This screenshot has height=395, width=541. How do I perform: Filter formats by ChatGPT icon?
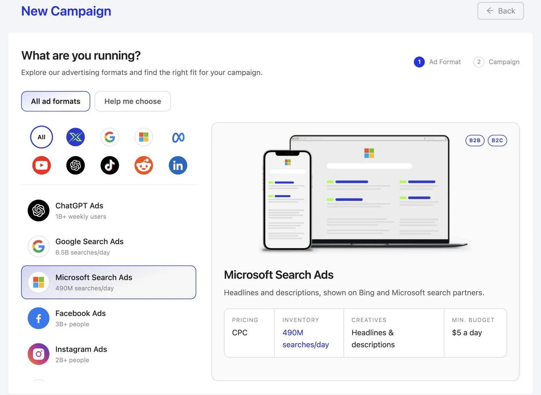pyautogui.click(x=75, y=165)
